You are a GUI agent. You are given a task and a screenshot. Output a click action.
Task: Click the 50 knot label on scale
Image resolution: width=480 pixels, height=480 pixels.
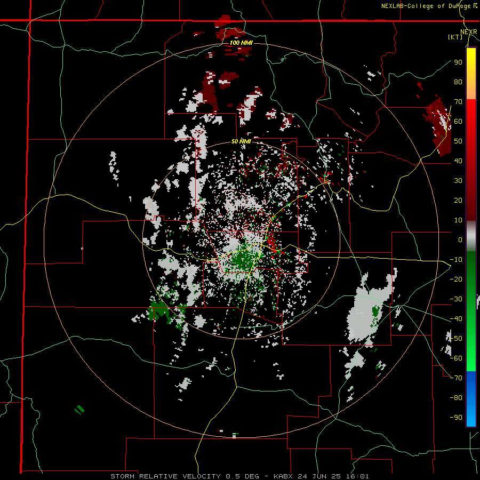pos(458,141)
